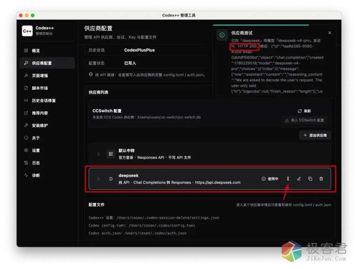Click the 默认中转 row drag handle
The image size is (358, 269).
point(98,154)
